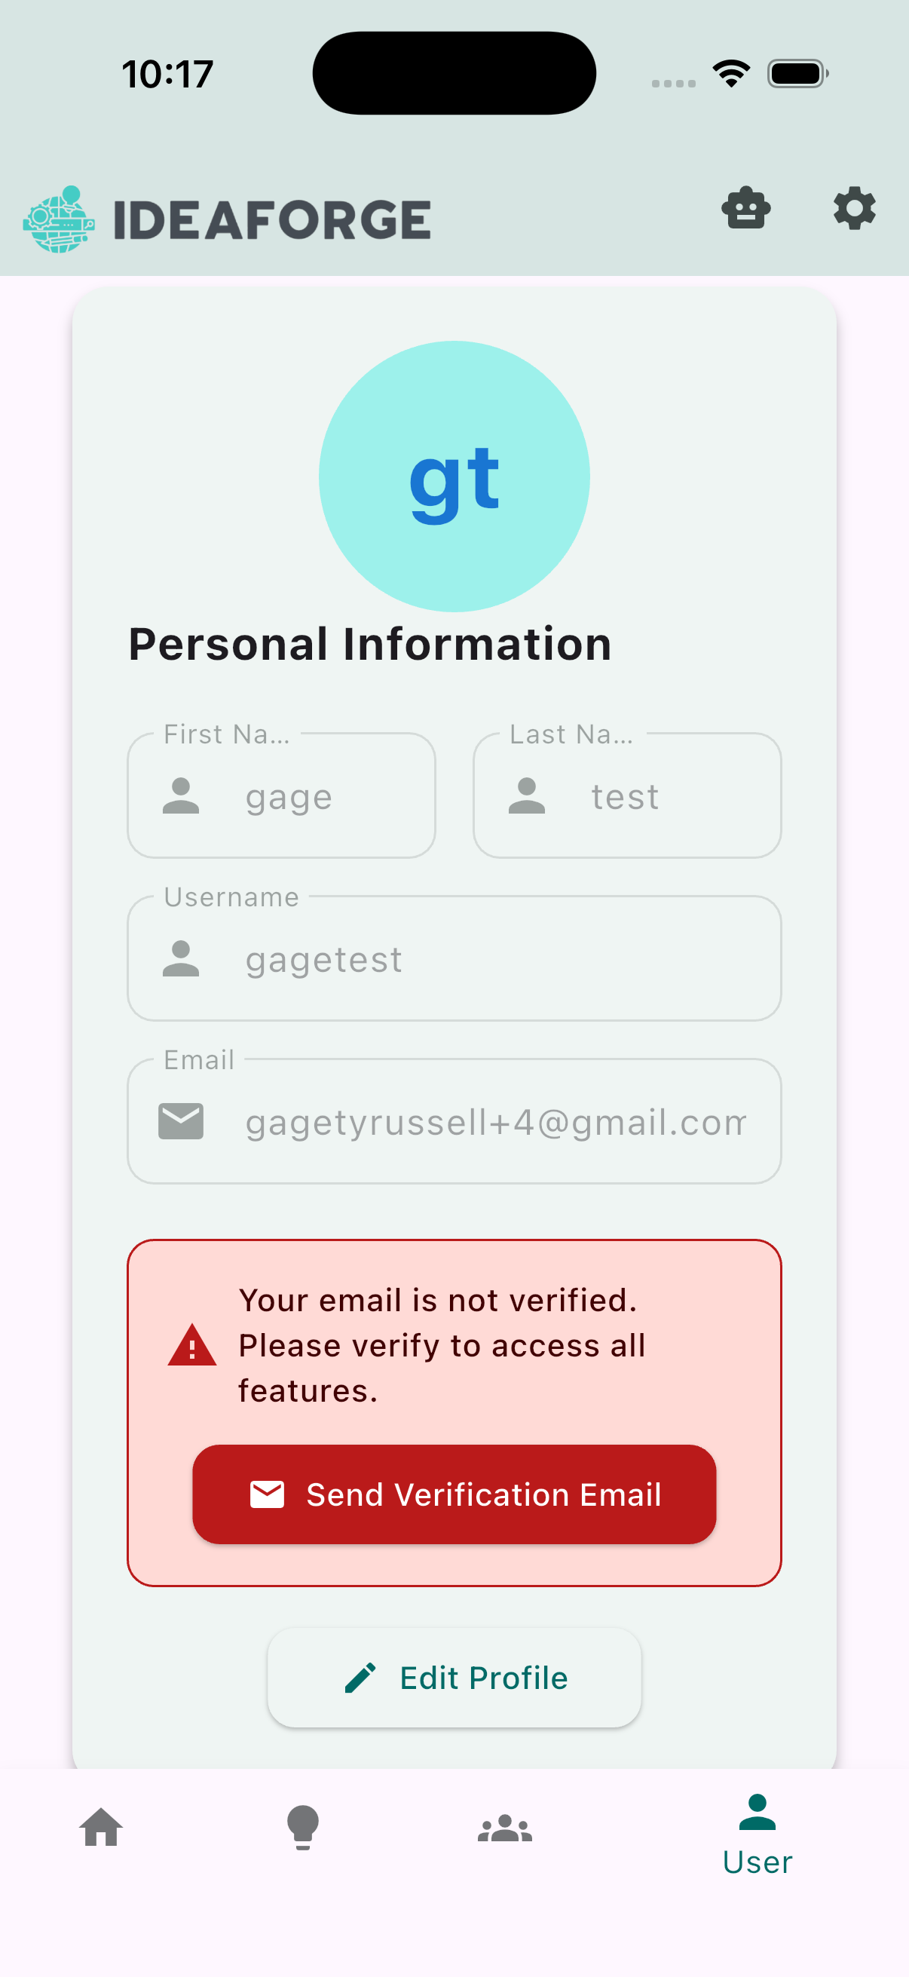Select the Email field with gagetyrussell address

(x=453, y=1121)
